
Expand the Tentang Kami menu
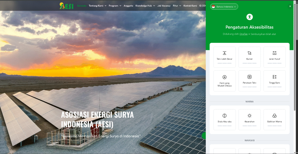tap(97, 6)
